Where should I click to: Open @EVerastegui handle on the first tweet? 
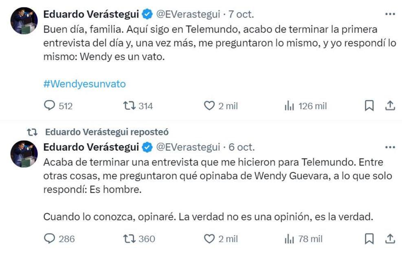click(188, 14)
